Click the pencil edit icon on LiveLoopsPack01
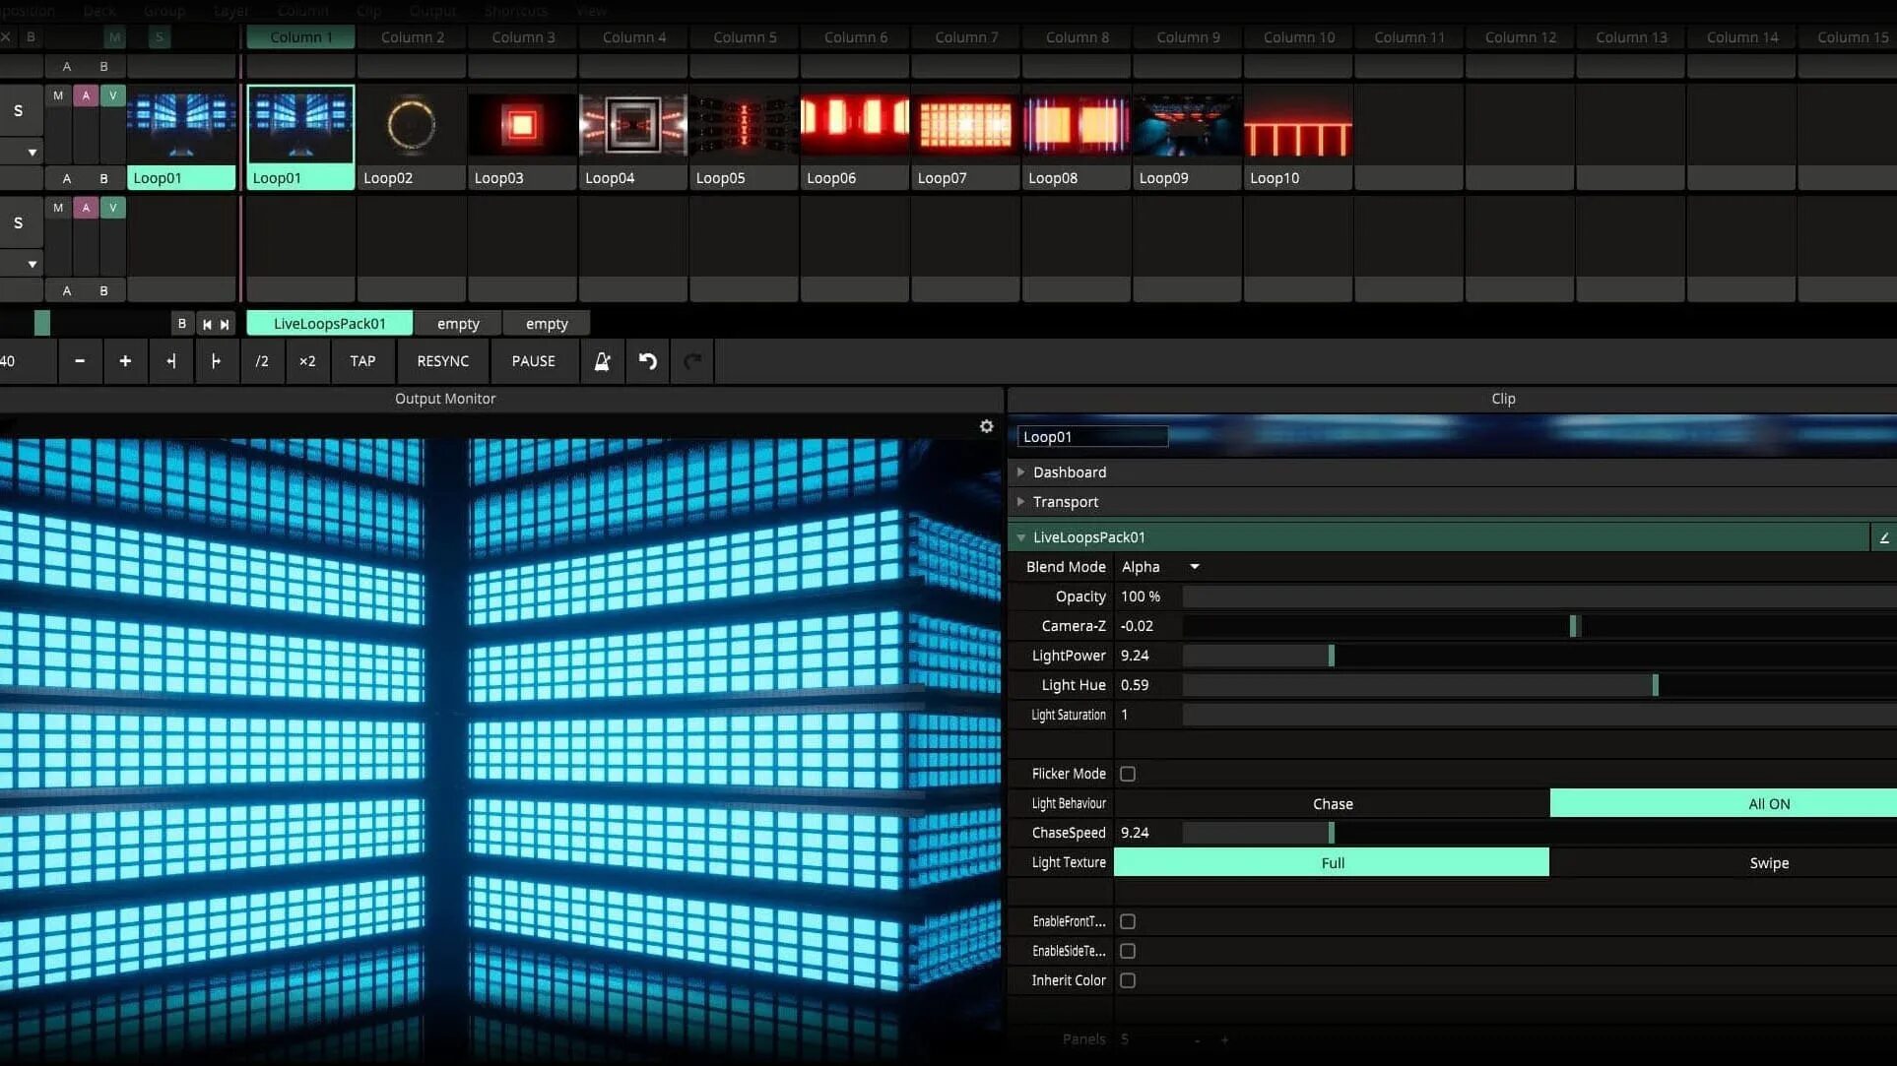The width and height of the screenshot is (1897, 1066). [1883, 537]
